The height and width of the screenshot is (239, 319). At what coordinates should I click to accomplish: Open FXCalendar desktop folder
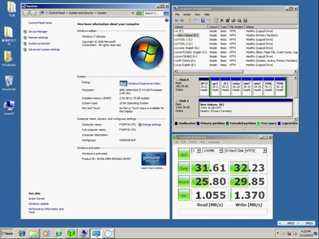point(9,59)
